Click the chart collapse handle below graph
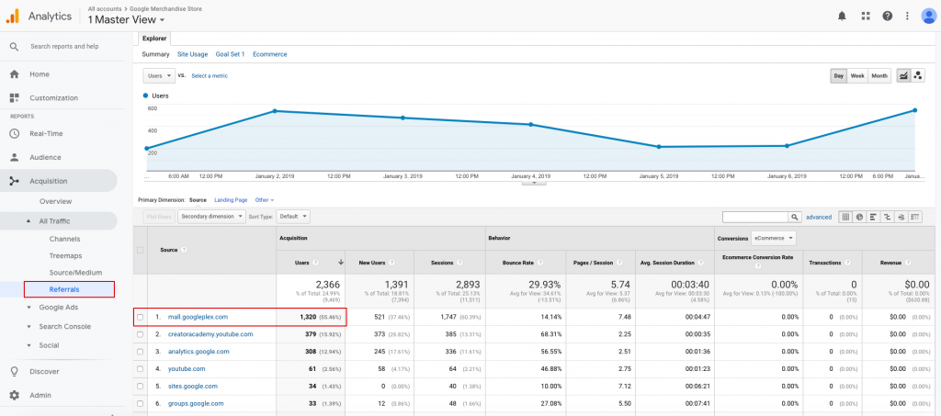 tap(534, 183)
